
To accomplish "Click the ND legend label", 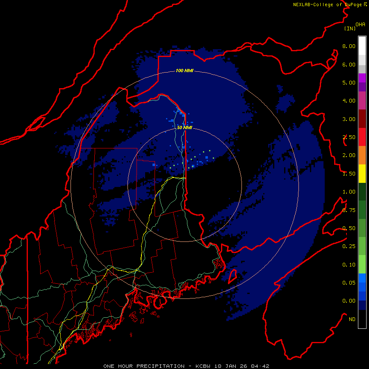I will (x=352, y=319).
